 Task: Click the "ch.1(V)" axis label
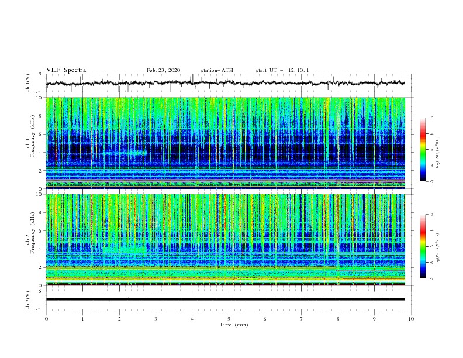point(28,83)
